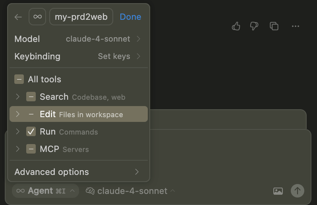Click the attach image icon
The width and height of the screenshot is (317, 205).
click(278, 191)
